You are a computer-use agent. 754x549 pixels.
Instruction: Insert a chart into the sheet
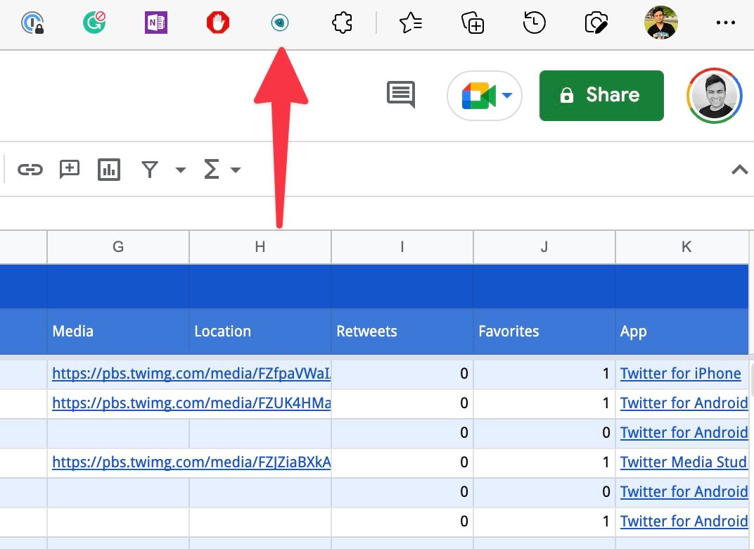109,169
